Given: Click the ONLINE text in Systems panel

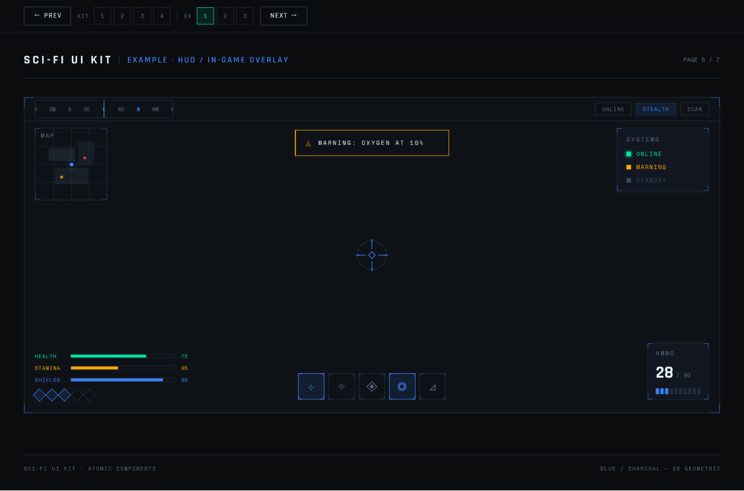Looking at the screenshot, I should click(x=649, y=154).
